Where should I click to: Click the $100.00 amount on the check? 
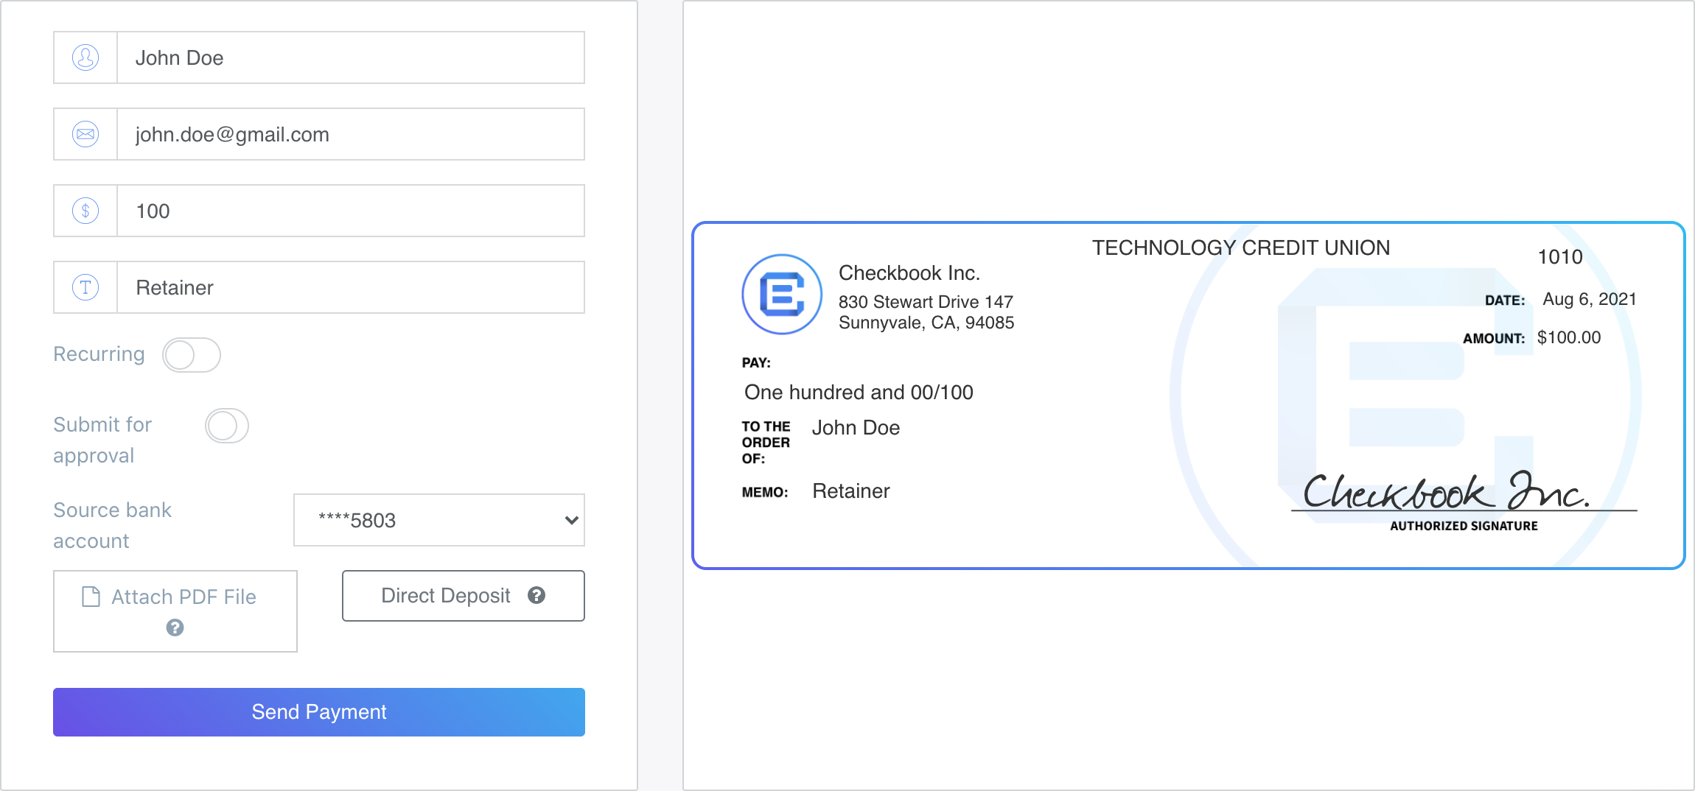point(1569,337)
